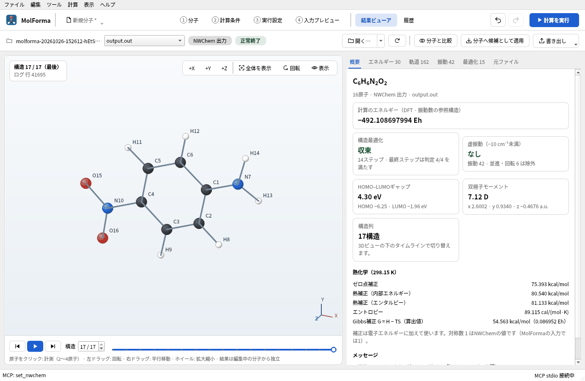Click the undo arrow button
Image resolution: width=585 pixels, height=381 pixels.
click(x=498, y=20)
